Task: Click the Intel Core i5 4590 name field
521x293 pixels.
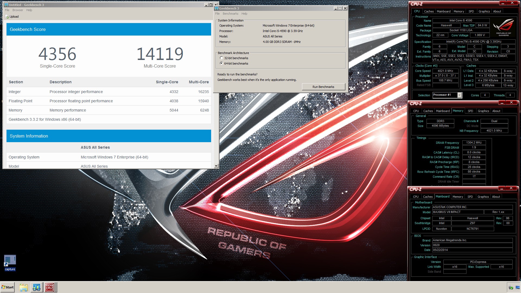Action: (461, 20)
